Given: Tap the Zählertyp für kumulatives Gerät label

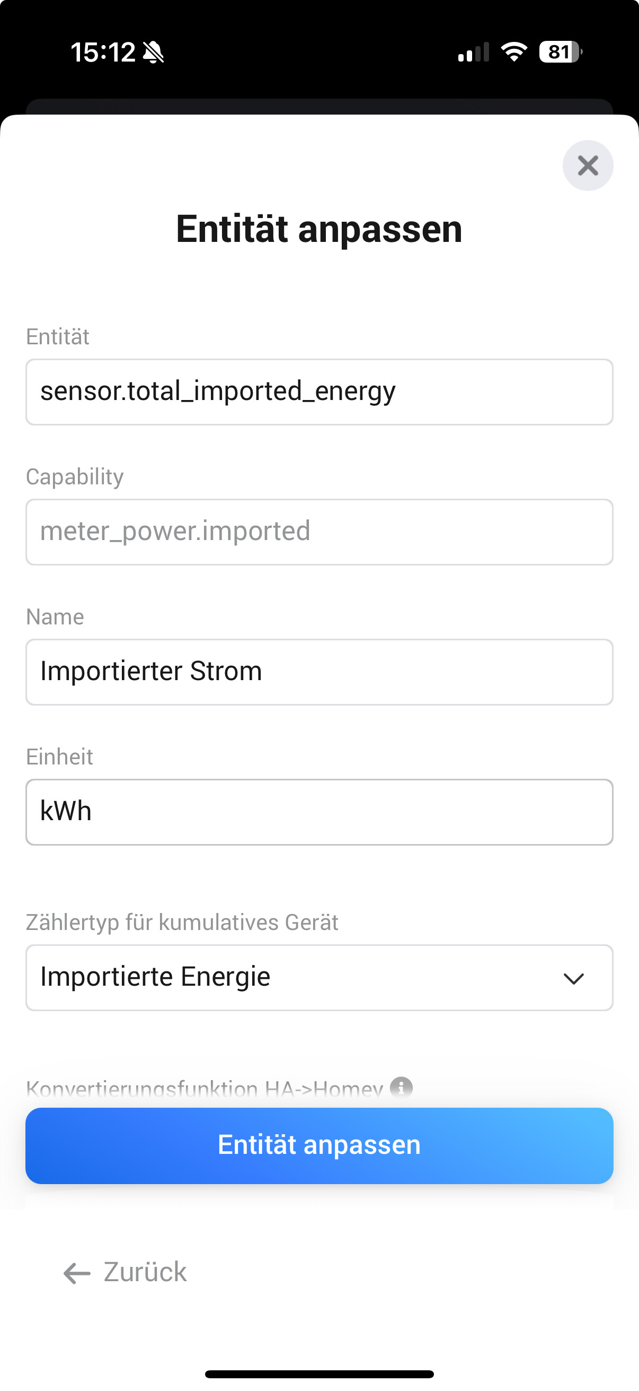Looking at the screenshot, I should tap(182, 922).
